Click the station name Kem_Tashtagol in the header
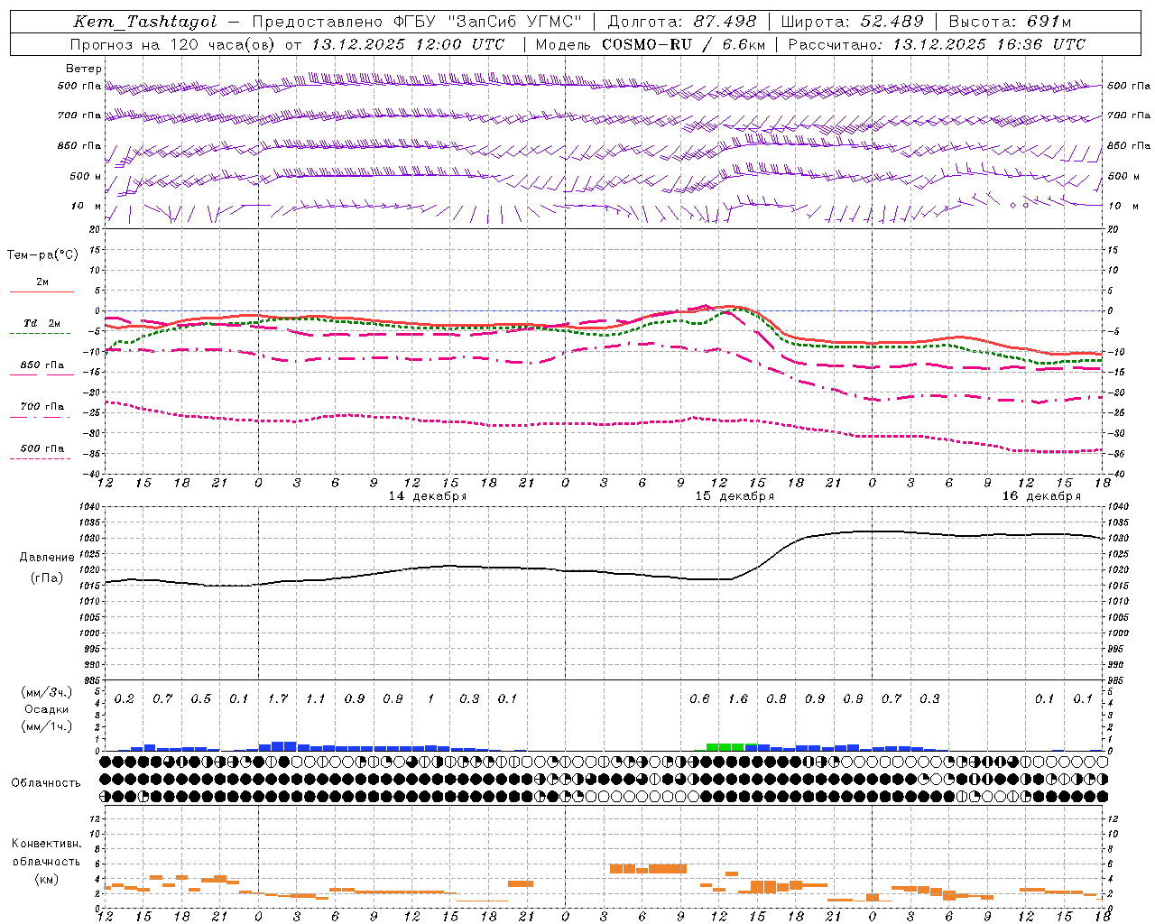 [144, 22]
